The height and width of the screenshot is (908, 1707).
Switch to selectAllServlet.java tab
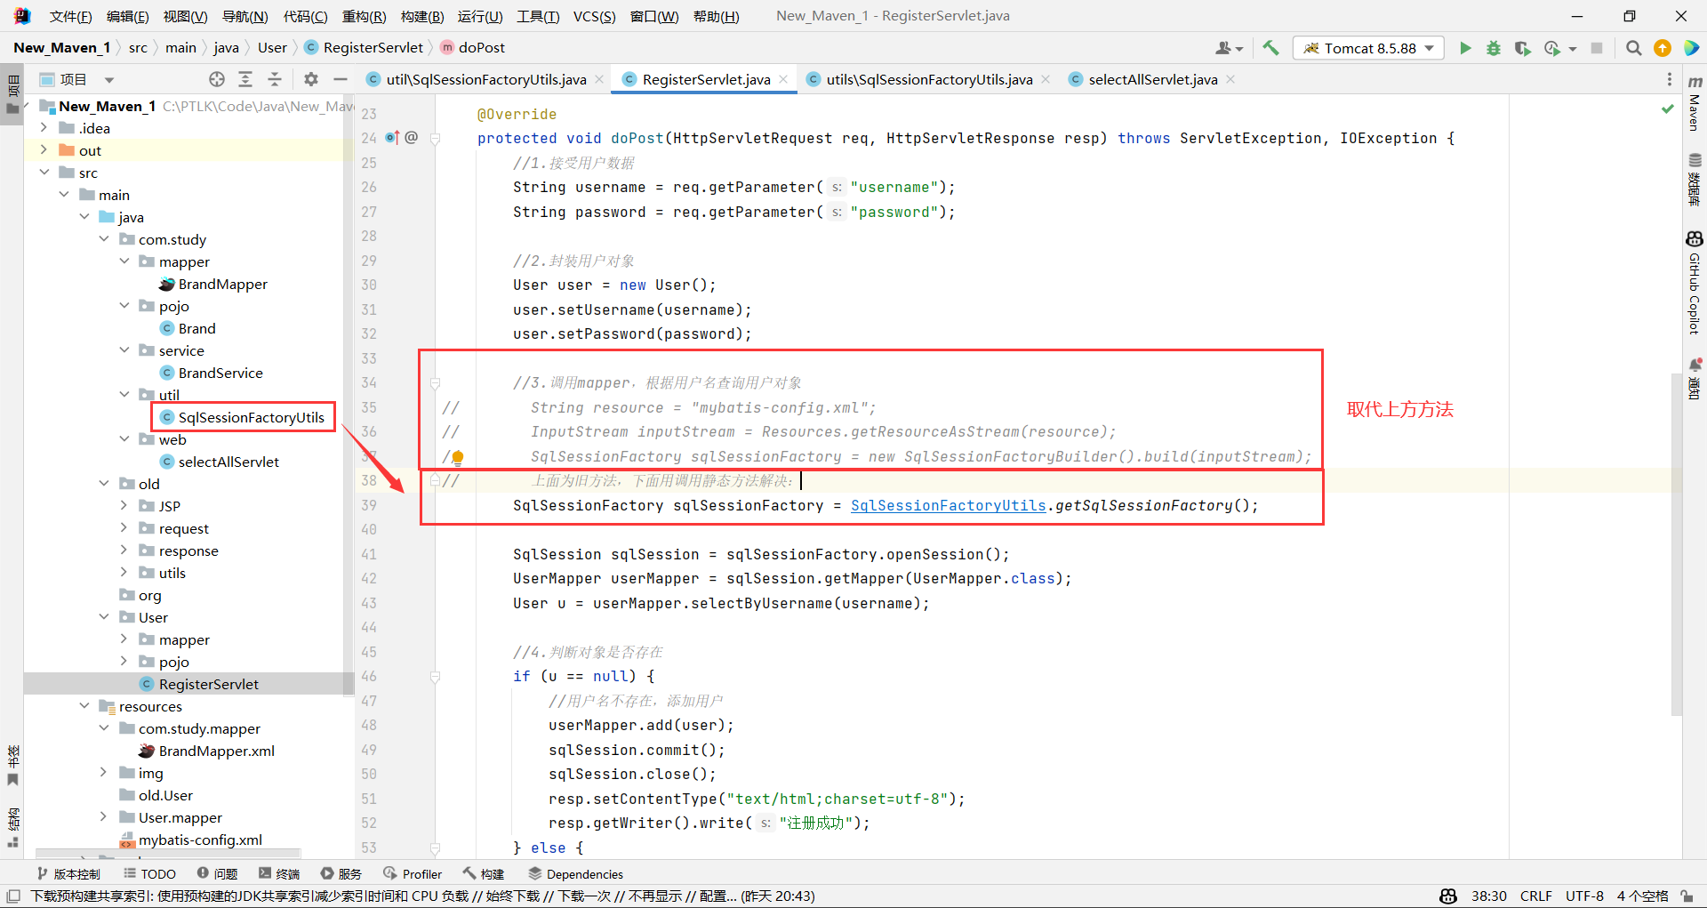[x=1152, y=79]
